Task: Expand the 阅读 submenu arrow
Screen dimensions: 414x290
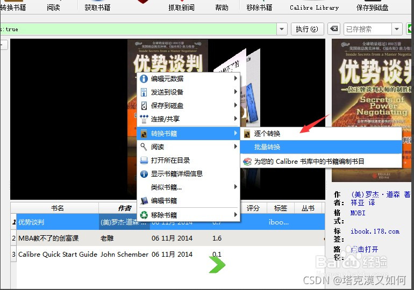Action: 235,146
